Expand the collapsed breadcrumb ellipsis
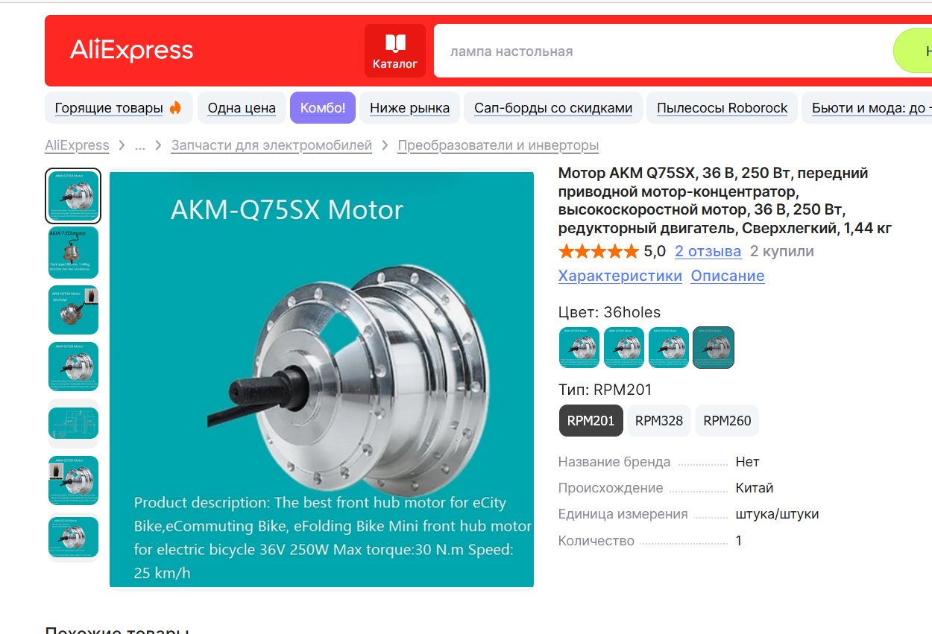 [x=139, y=145]
